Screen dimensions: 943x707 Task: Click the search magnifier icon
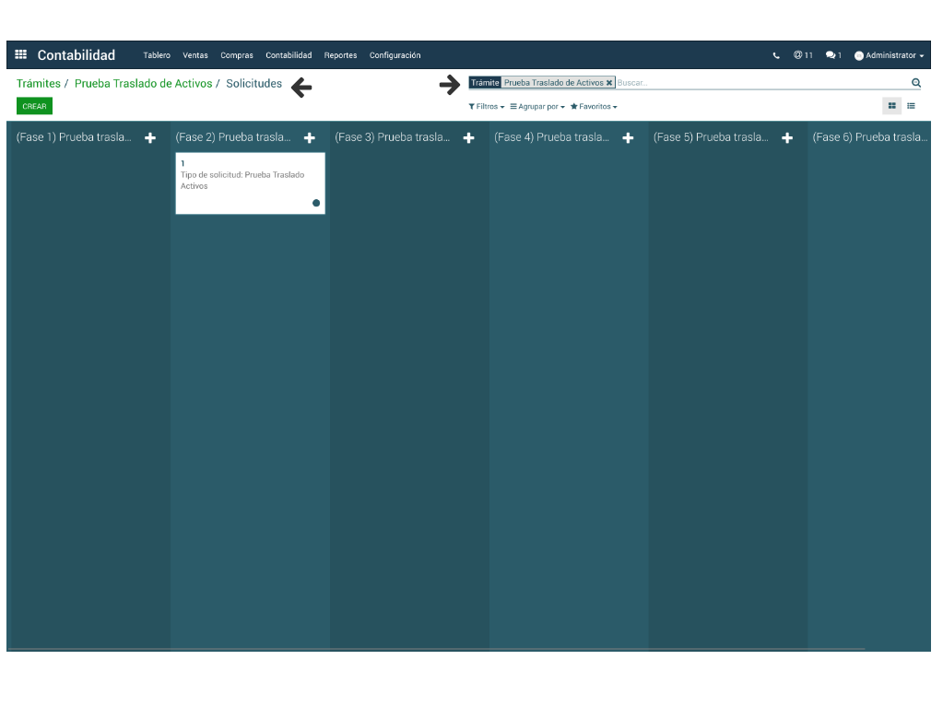pos(915,83)
